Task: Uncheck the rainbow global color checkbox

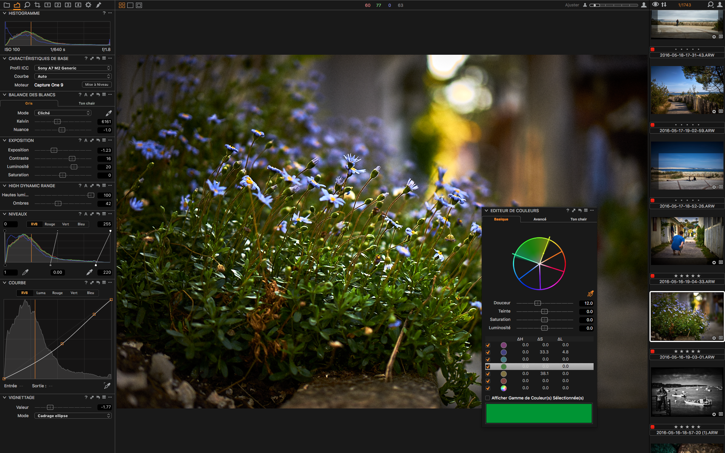Action: point(488,388)
